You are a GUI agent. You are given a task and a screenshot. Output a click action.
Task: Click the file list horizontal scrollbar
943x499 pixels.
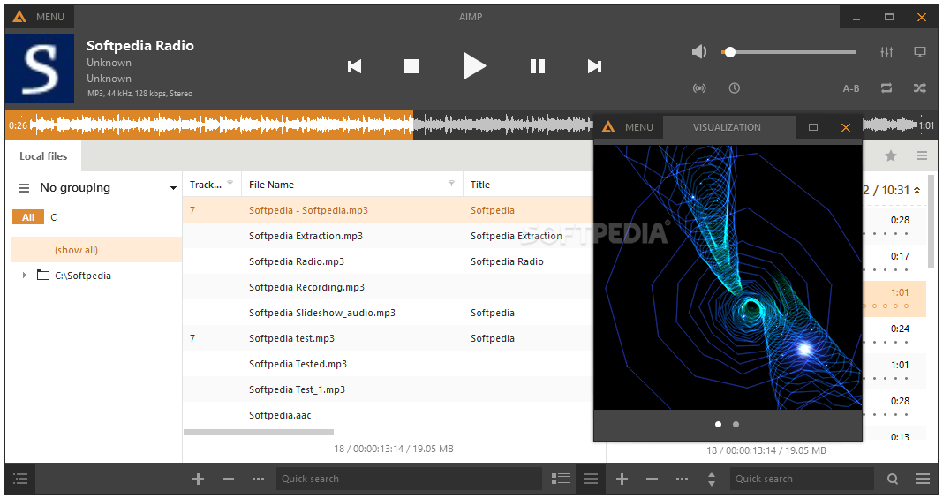coord(259,432)
